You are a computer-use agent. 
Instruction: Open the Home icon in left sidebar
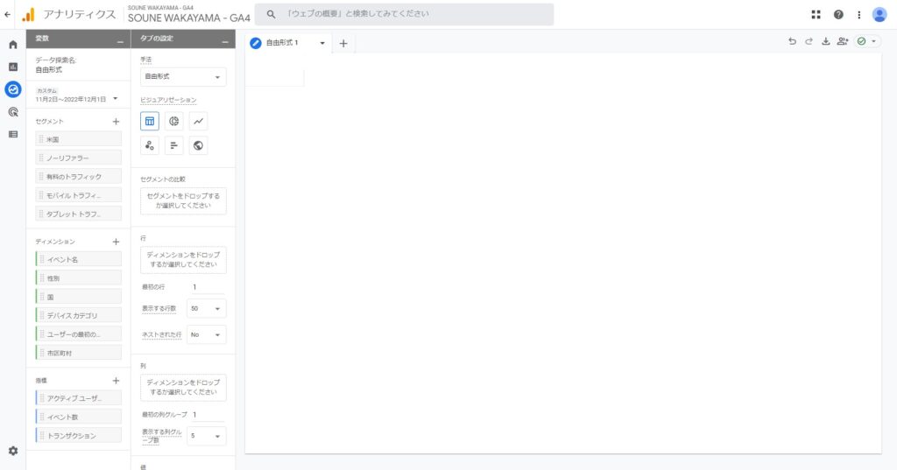click(x=13, y=45)
